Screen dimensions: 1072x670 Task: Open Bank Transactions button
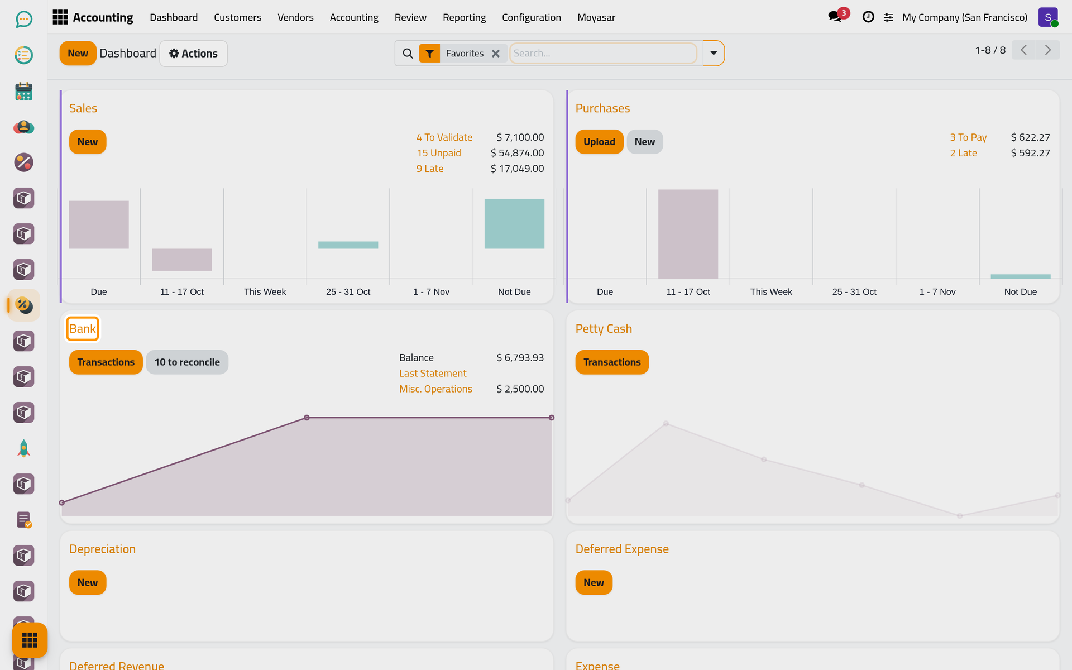tap(106, 362)
